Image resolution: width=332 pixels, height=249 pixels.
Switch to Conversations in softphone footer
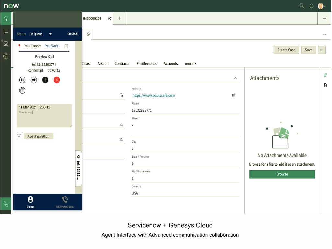(x=65, y=202)
